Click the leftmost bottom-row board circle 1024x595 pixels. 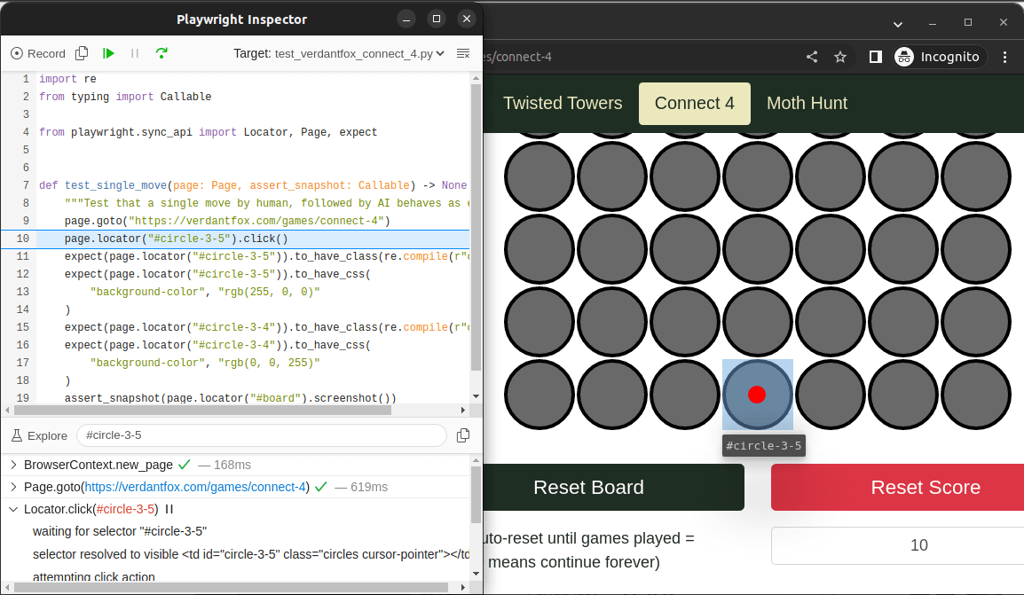click(540, 395)
